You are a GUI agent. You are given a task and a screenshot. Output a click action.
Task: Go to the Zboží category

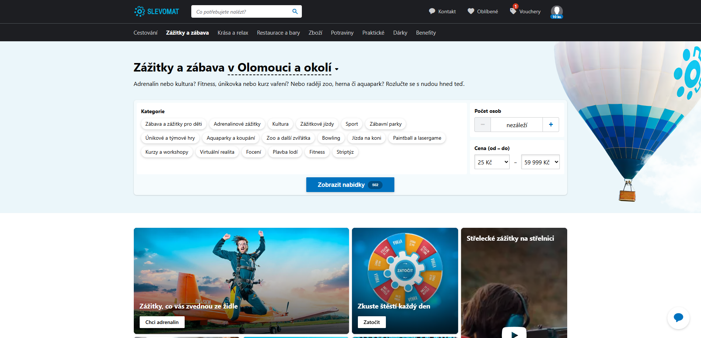[x=315, y=33]
